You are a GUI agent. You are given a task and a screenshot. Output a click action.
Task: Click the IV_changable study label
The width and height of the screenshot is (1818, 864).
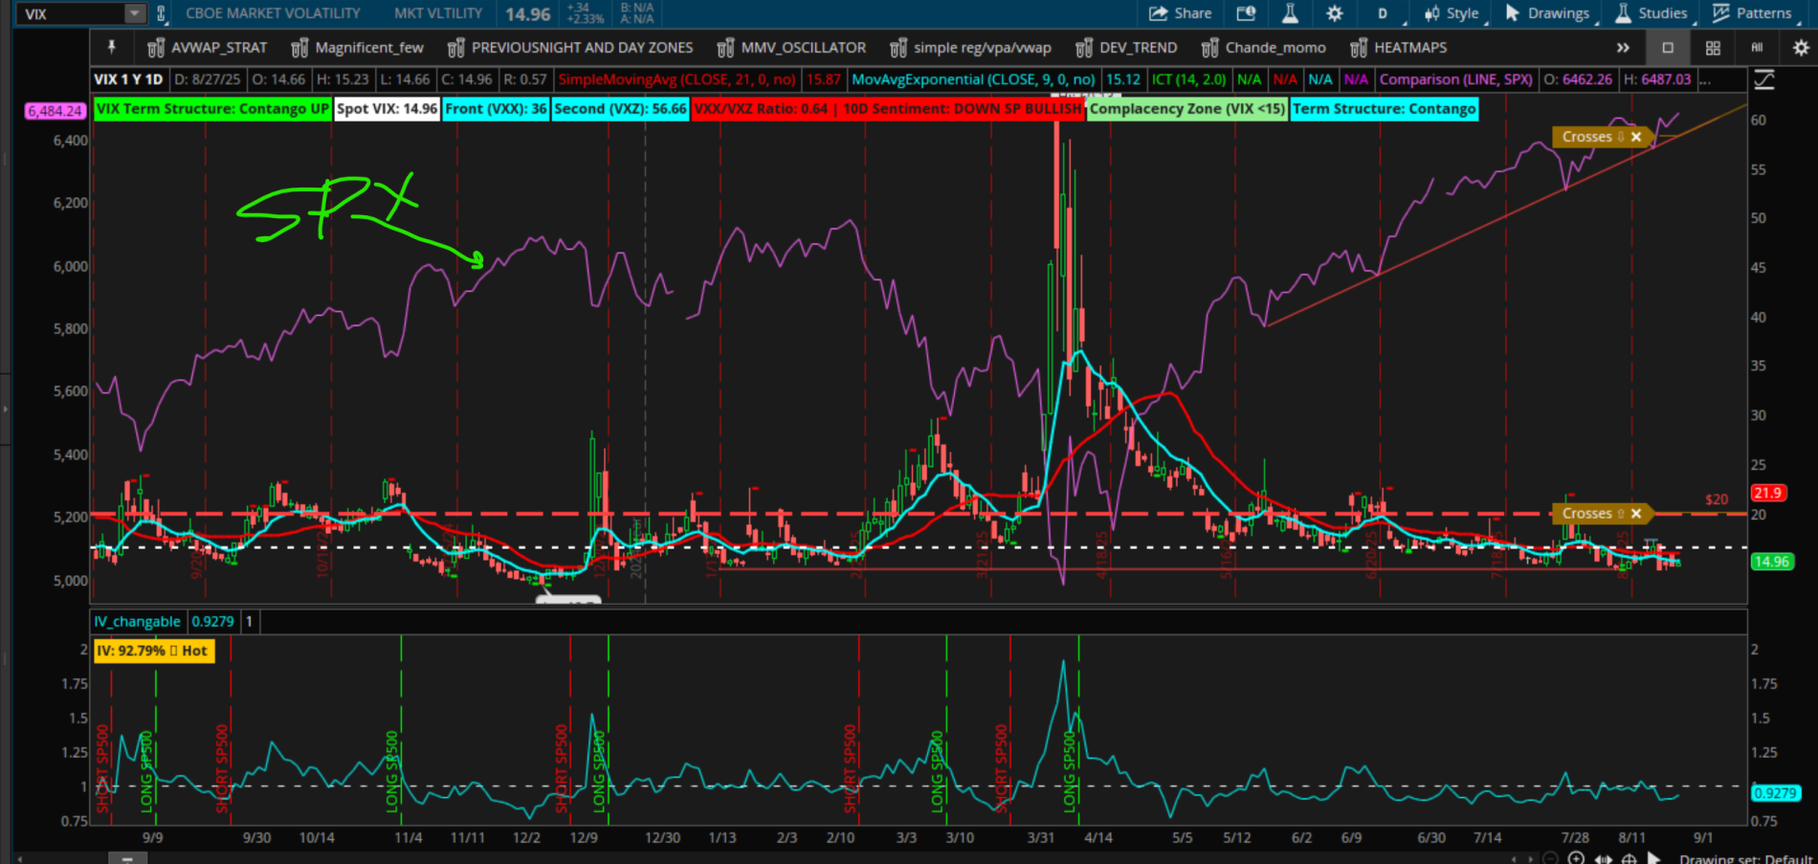click(137, 622)
